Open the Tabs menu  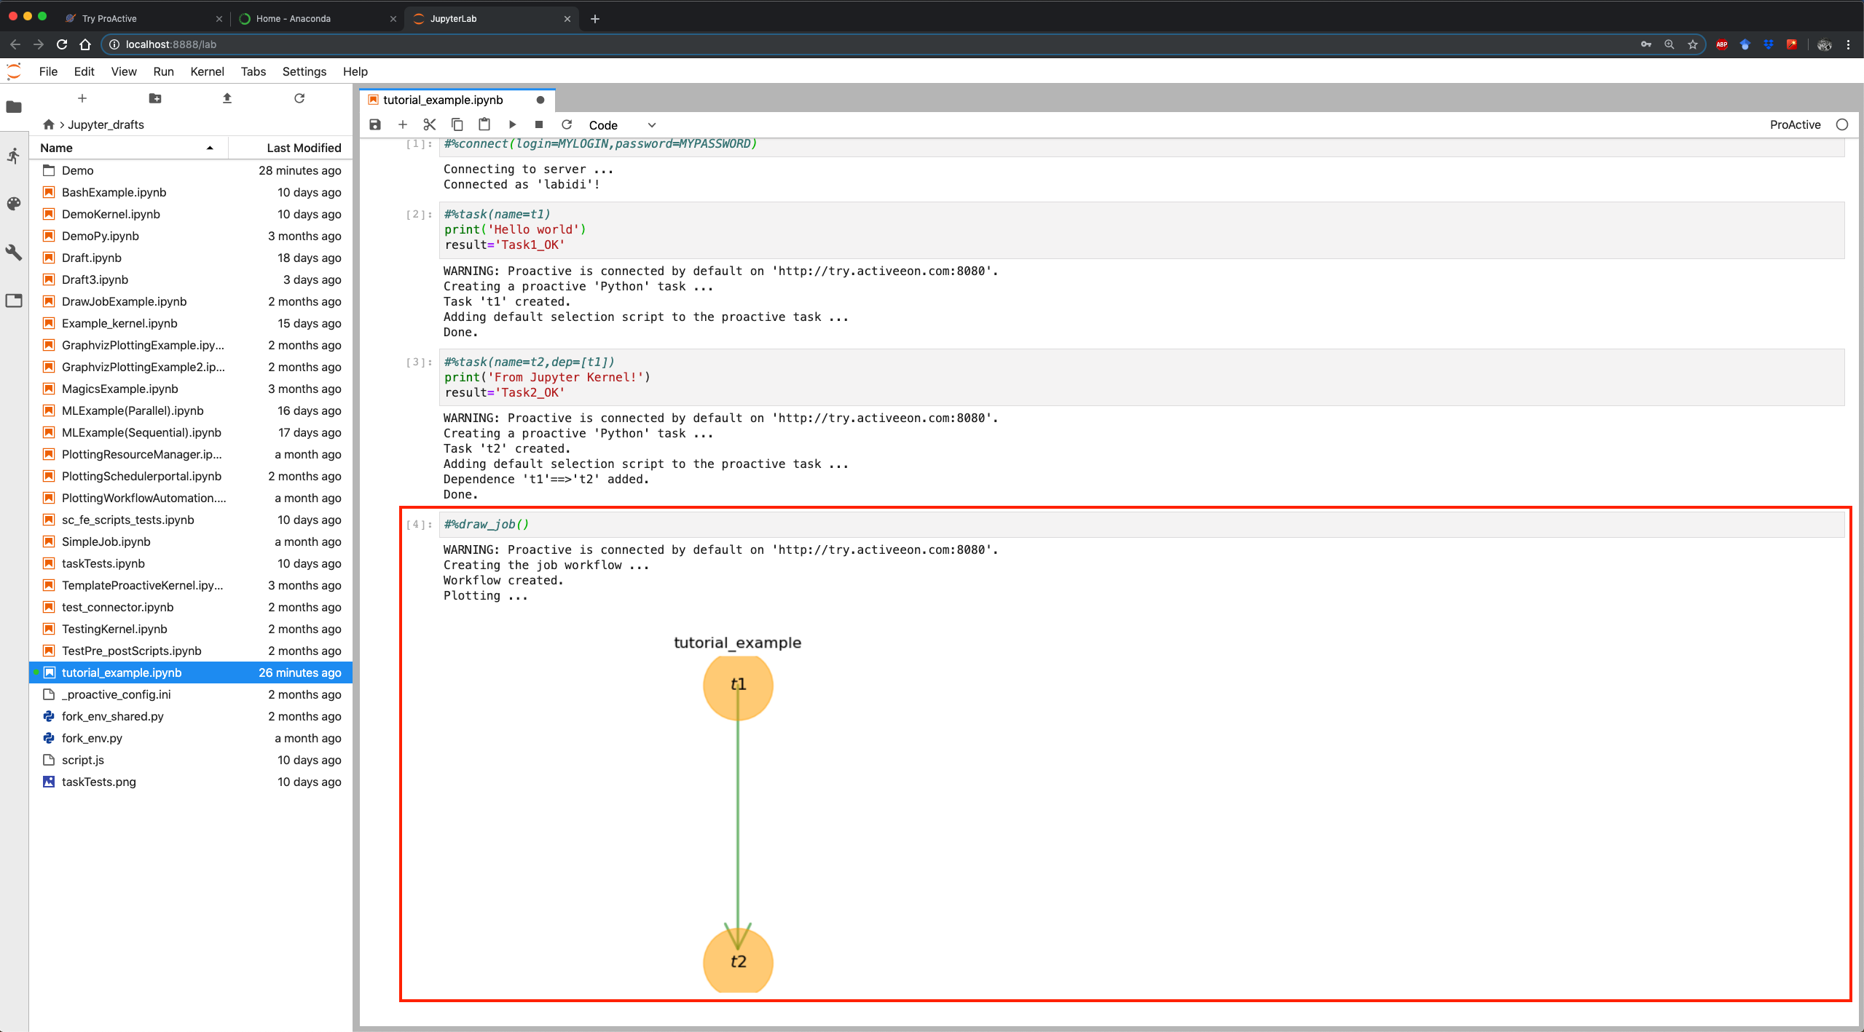tap(253, 71)
